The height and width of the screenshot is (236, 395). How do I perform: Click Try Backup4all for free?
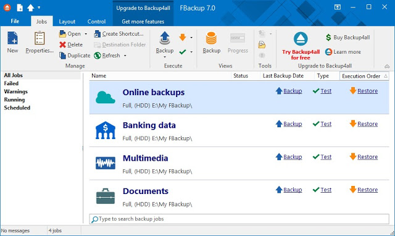pos(301,46)
